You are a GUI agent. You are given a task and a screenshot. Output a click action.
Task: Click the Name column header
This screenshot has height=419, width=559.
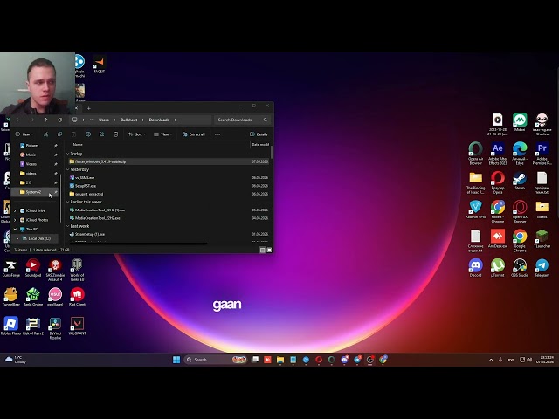[78, 144]
